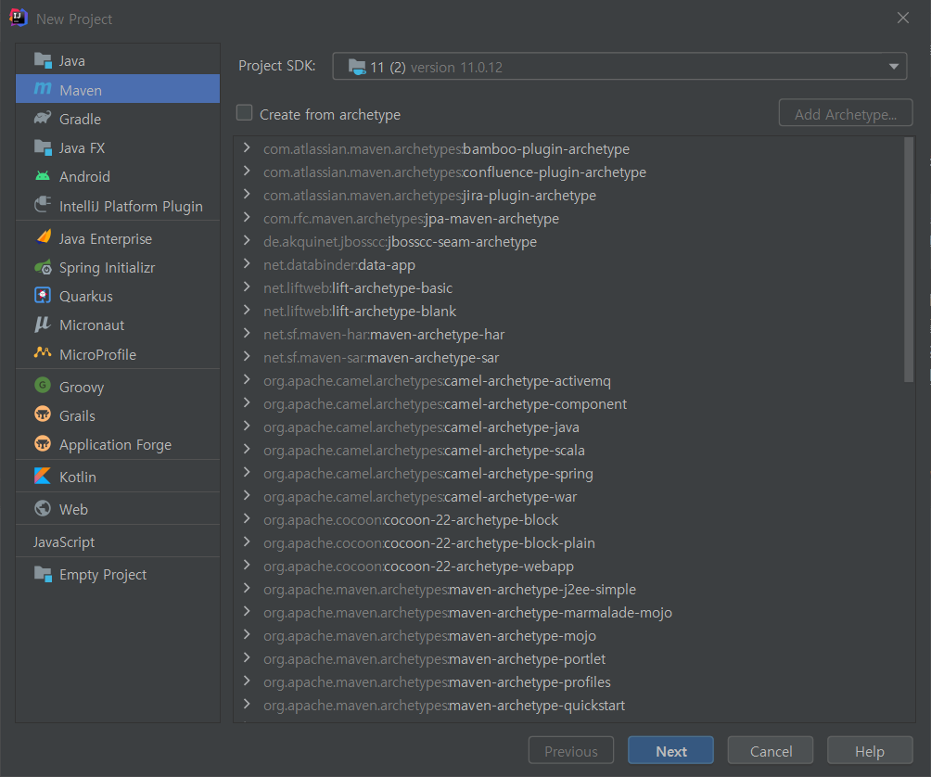Open Spring Initializr via its leaf icon
The height and width of the screenshot is (777, 931).
(43, 267)
